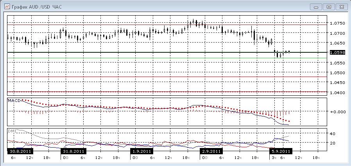This screenshot has height=166, width=351.
Task: Maximize the AUD/USD chart window
Action: coord(329,7)
